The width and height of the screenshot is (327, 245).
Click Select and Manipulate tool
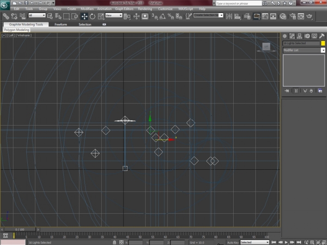click(x=136, y=16)
